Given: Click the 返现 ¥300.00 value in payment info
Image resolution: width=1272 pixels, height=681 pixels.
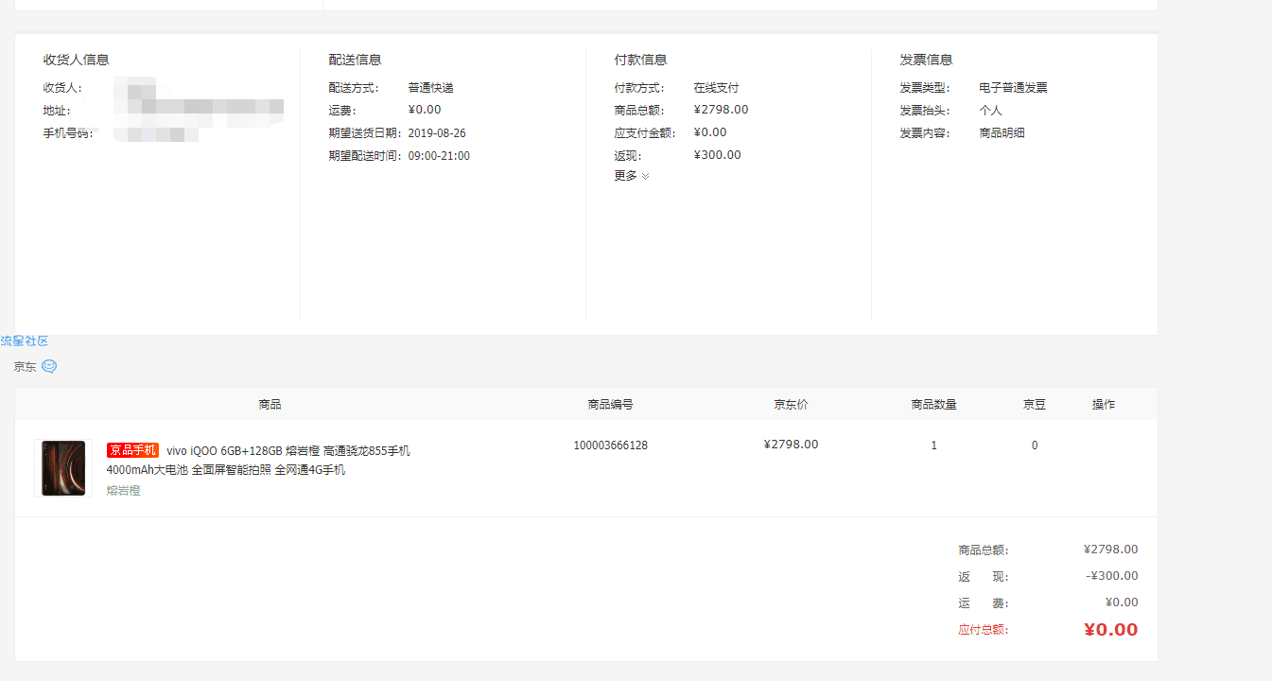Looking at the screenshot, I should point(718,155).
